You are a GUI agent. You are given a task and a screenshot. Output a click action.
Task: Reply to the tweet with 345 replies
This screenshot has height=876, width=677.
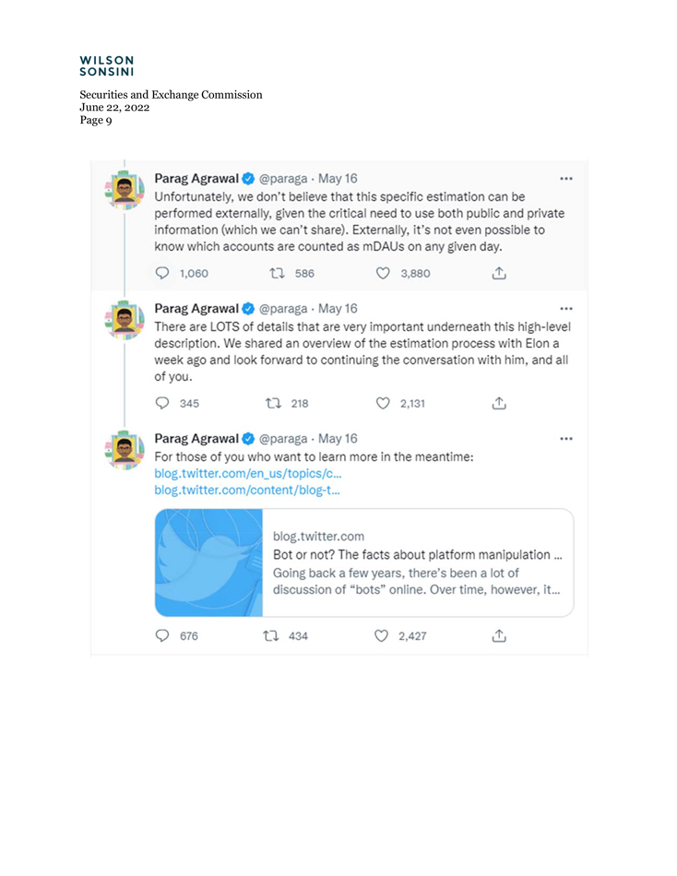click(162, 403)
